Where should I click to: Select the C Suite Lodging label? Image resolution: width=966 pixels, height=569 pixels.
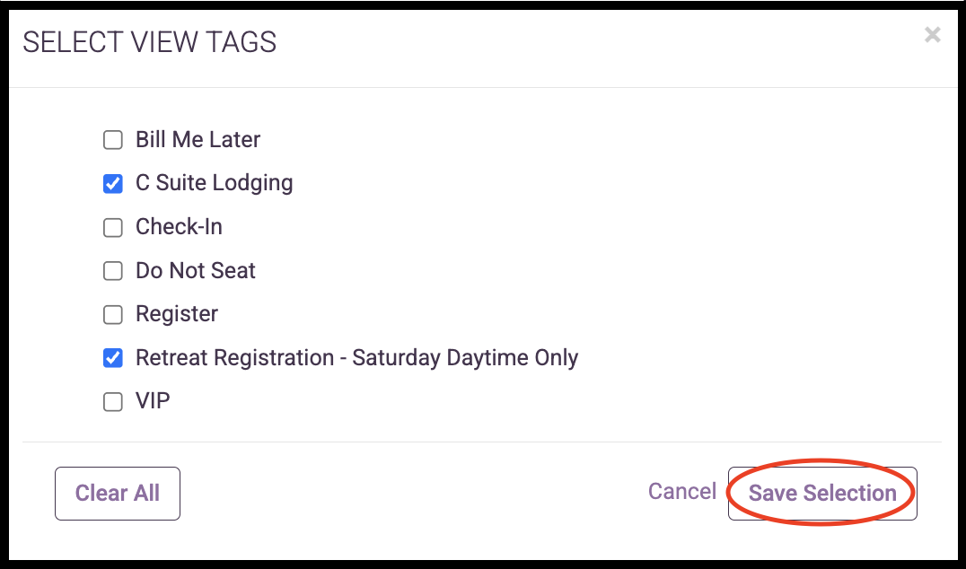tap(214, 183)
